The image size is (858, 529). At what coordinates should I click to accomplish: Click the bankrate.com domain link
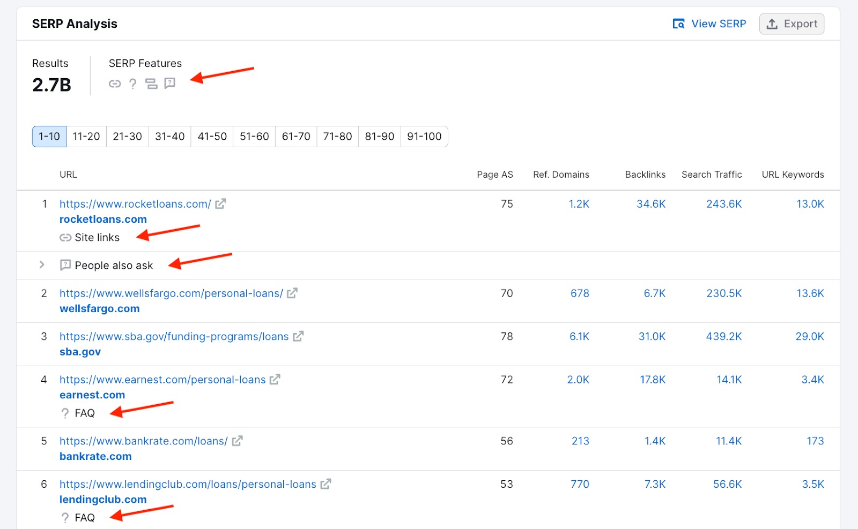(95, 457)
